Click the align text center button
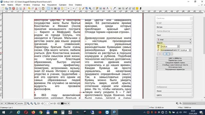The height and width of the screenshot is (115, 205). (161, 54)
